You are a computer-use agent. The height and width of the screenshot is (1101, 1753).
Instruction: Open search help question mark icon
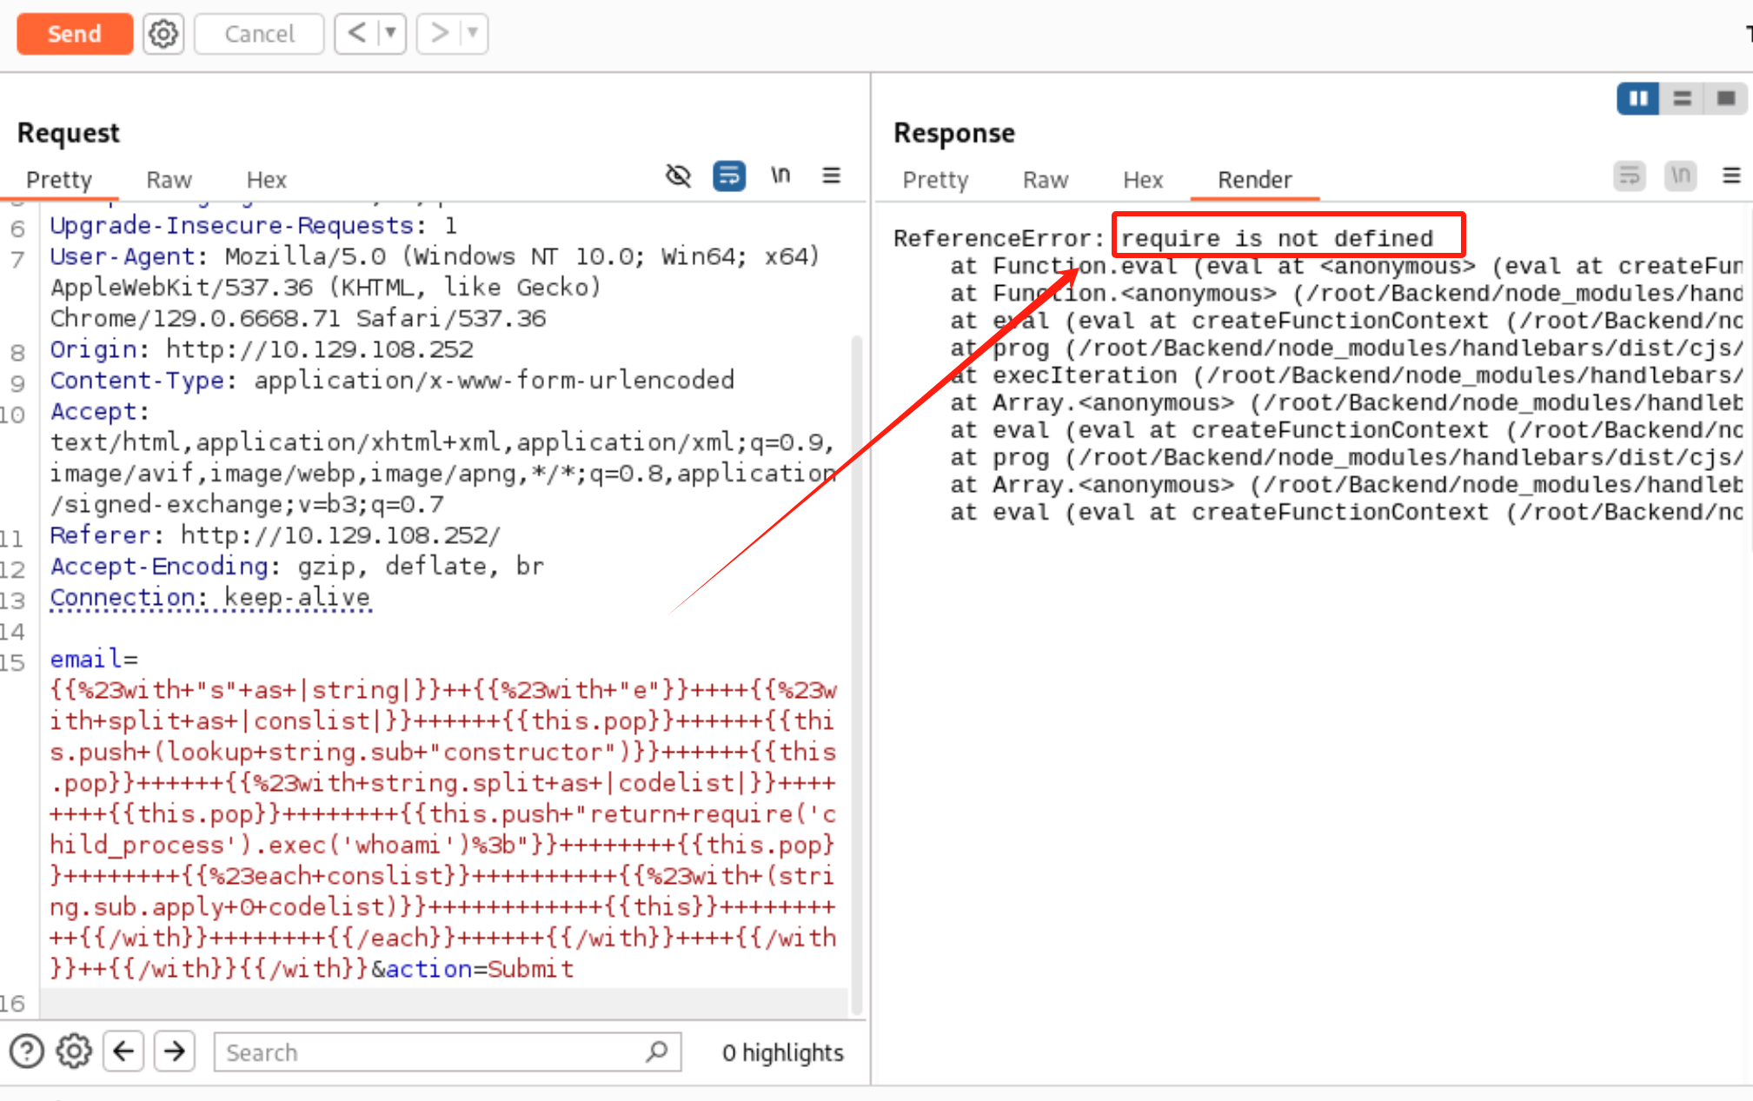(x=27, y=1051)
